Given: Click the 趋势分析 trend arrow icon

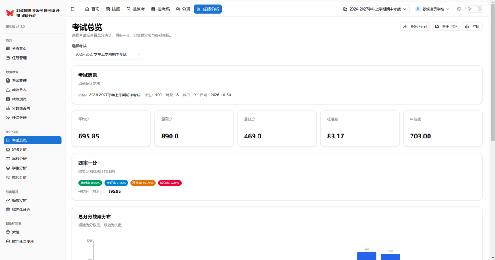Looking at the screenshot, I should tap(8, 200).
